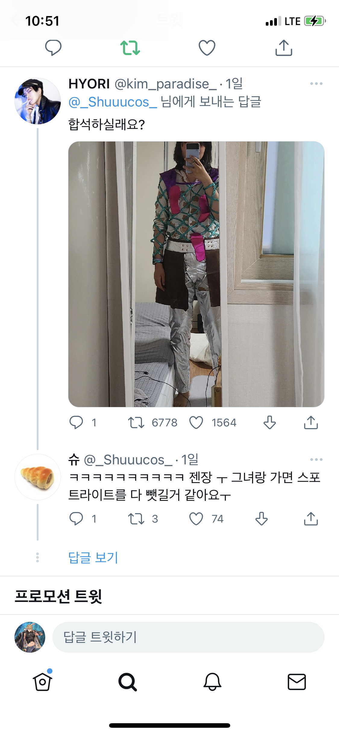Expand replies with 답글 보기
This screenshot has height=735, width=339.
(93, 557)
